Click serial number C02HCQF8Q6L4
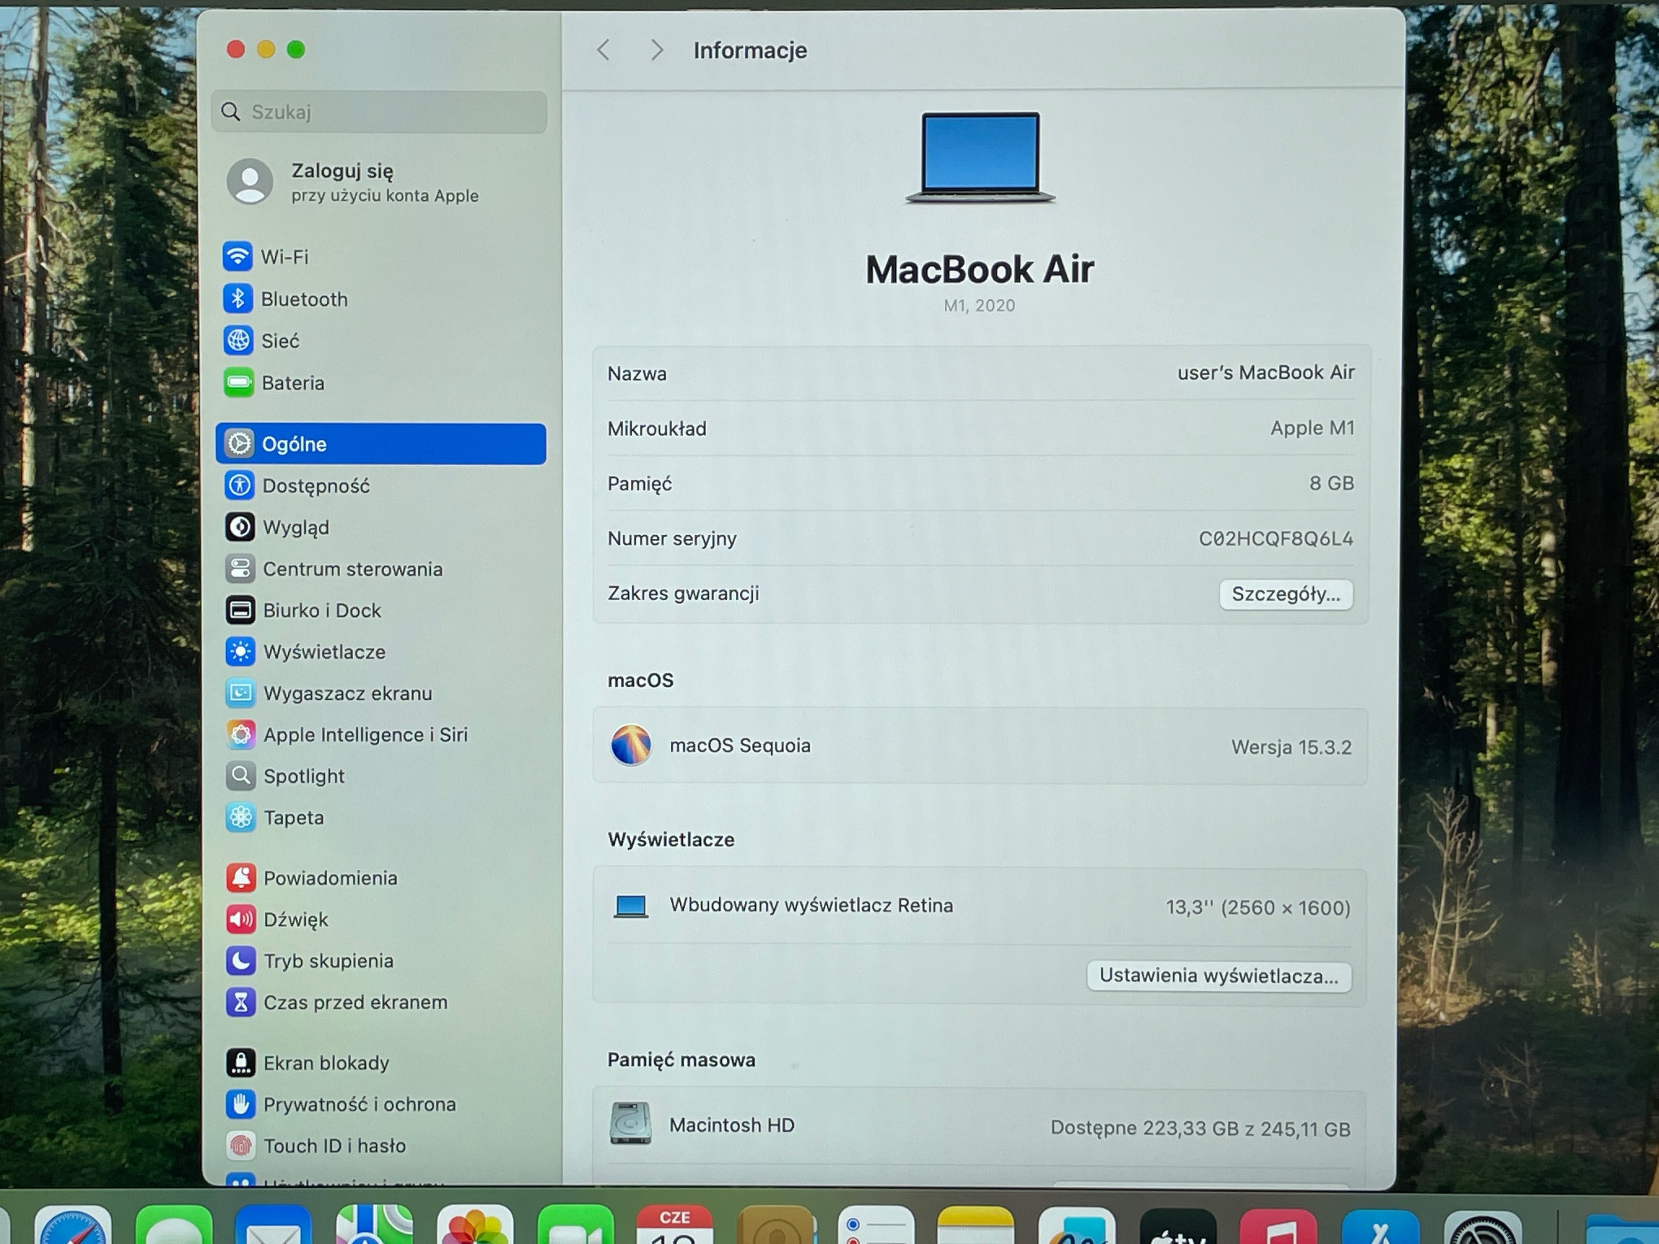This screenshot has width=1659, height=1244. click(1276, 538)
